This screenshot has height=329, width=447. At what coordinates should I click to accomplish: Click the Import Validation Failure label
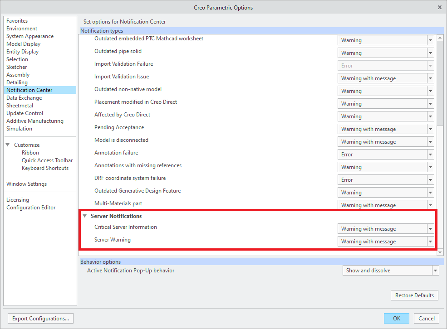(x=124, y=64)
